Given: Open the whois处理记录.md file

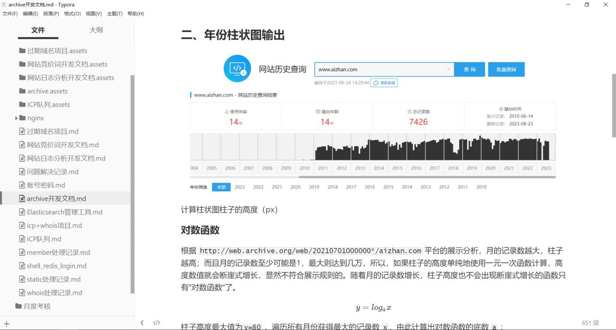Looking at the screenshot, I should tap(55, 293).
